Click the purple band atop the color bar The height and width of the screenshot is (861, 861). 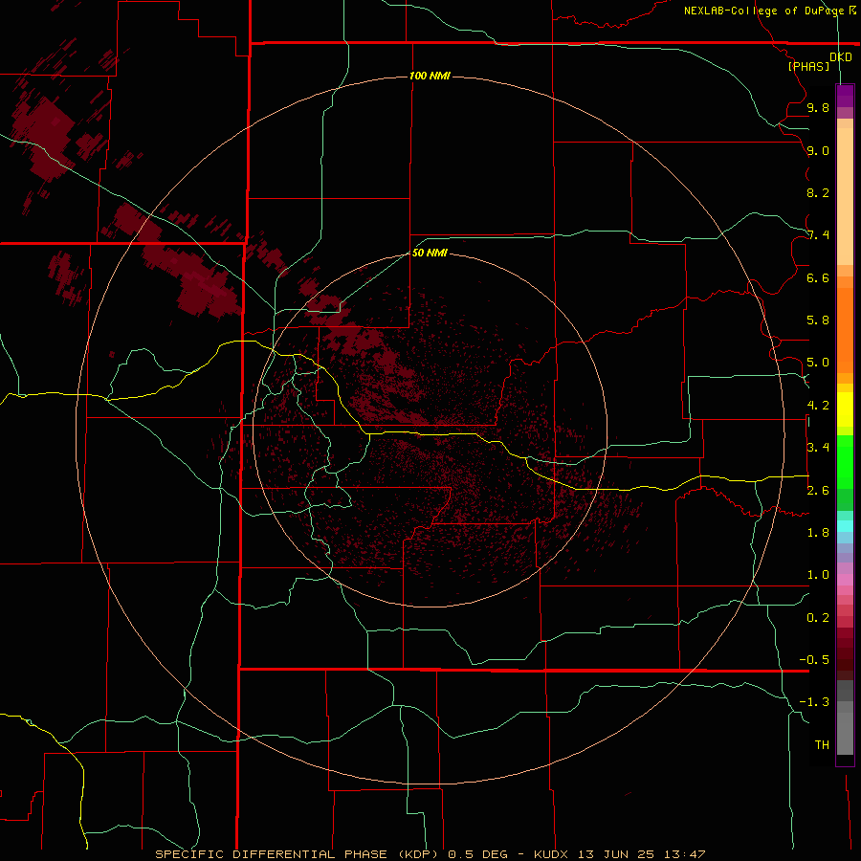point(845,96)
